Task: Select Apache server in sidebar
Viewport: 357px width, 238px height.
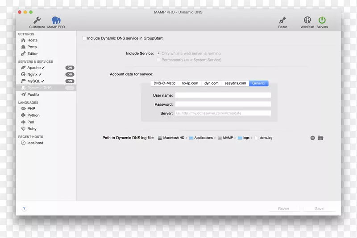Action: pyautogui.click(x=46, y=68)
